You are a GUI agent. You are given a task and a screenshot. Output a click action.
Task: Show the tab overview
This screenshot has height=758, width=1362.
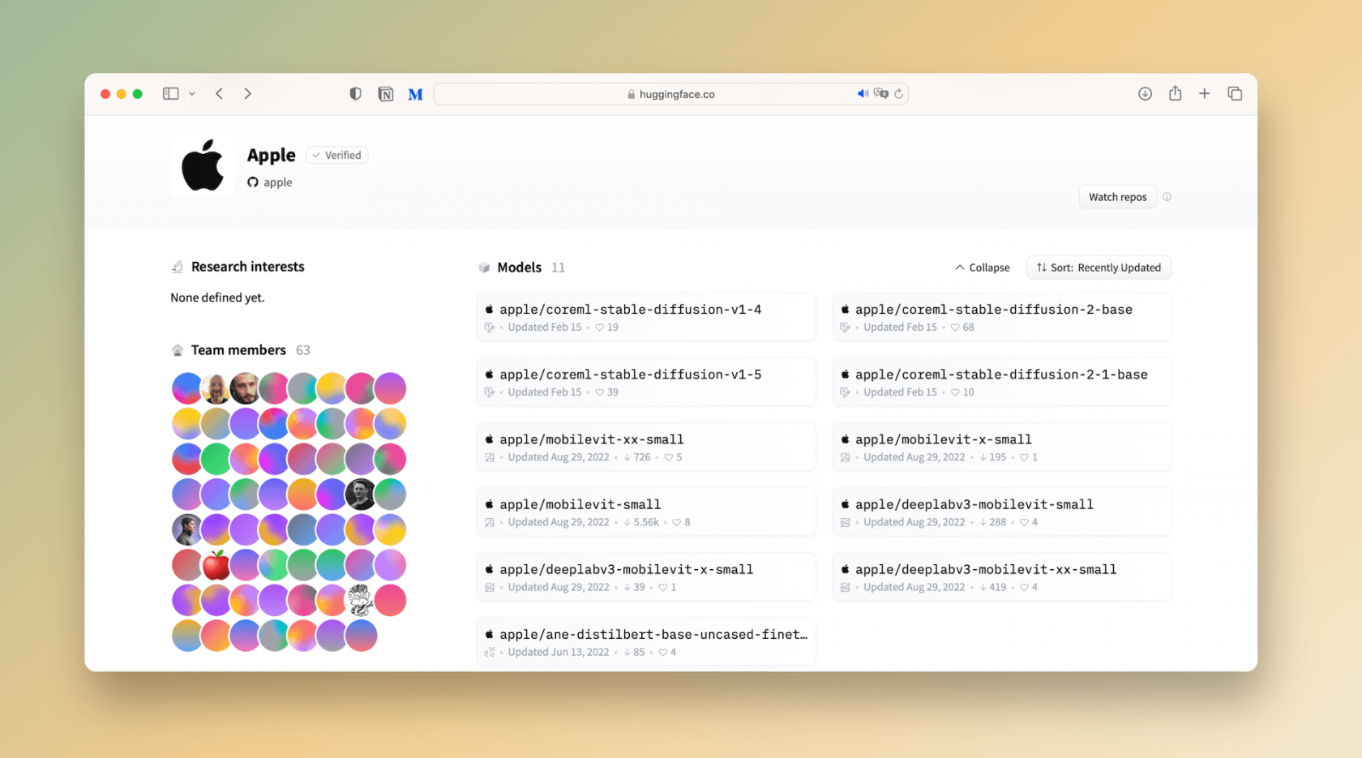tap(1235, 93)
